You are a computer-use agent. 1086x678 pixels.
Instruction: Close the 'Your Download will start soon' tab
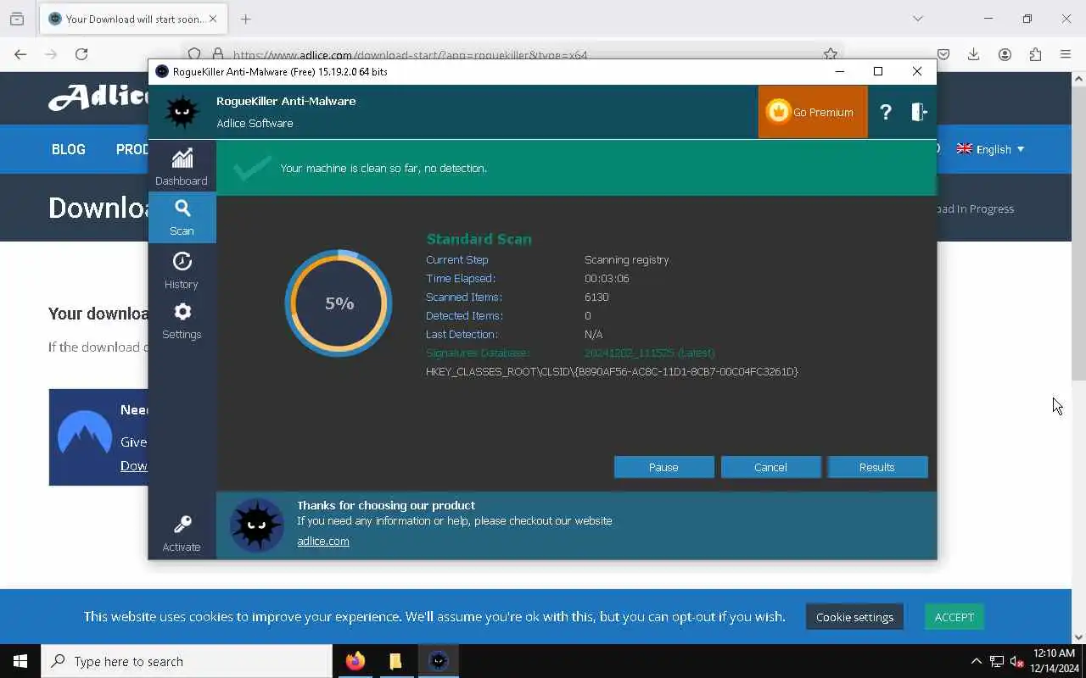[213, 19]
